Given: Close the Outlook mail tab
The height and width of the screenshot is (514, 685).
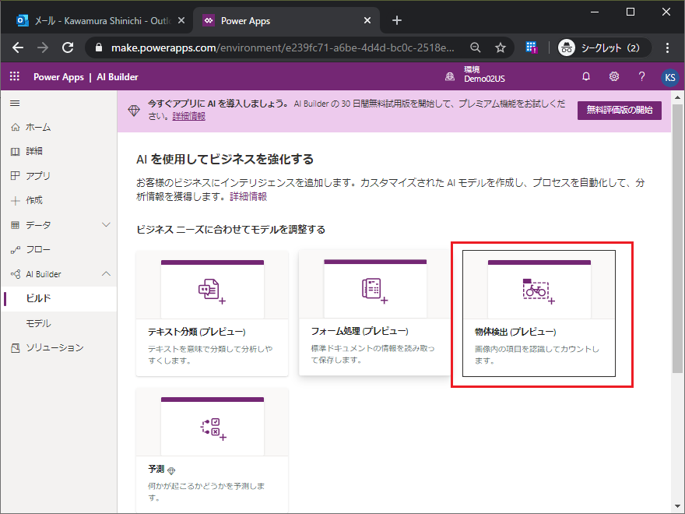Looking at the screenshot, I should (181, 20).
